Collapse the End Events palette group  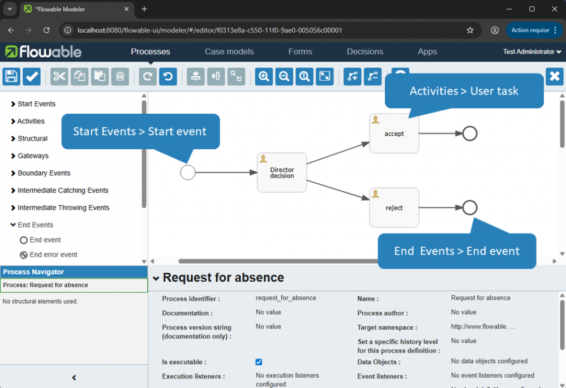(x=35, y=225)
